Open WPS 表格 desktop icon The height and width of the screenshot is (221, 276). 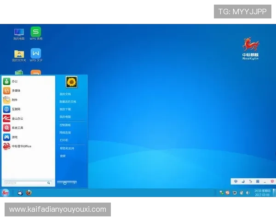[35, 33]
